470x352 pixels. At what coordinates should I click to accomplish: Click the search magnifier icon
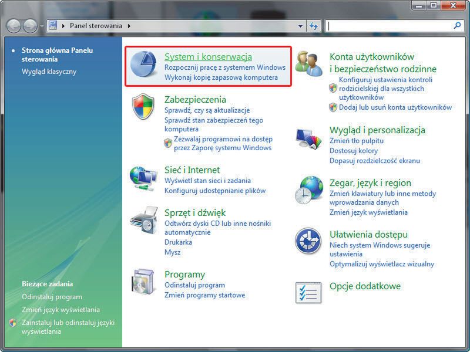(x=457, y=26)
